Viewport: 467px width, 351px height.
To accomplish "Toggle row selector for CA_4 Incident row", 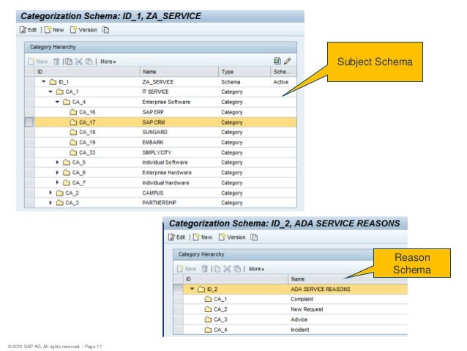I will click(x=178, y=330).
